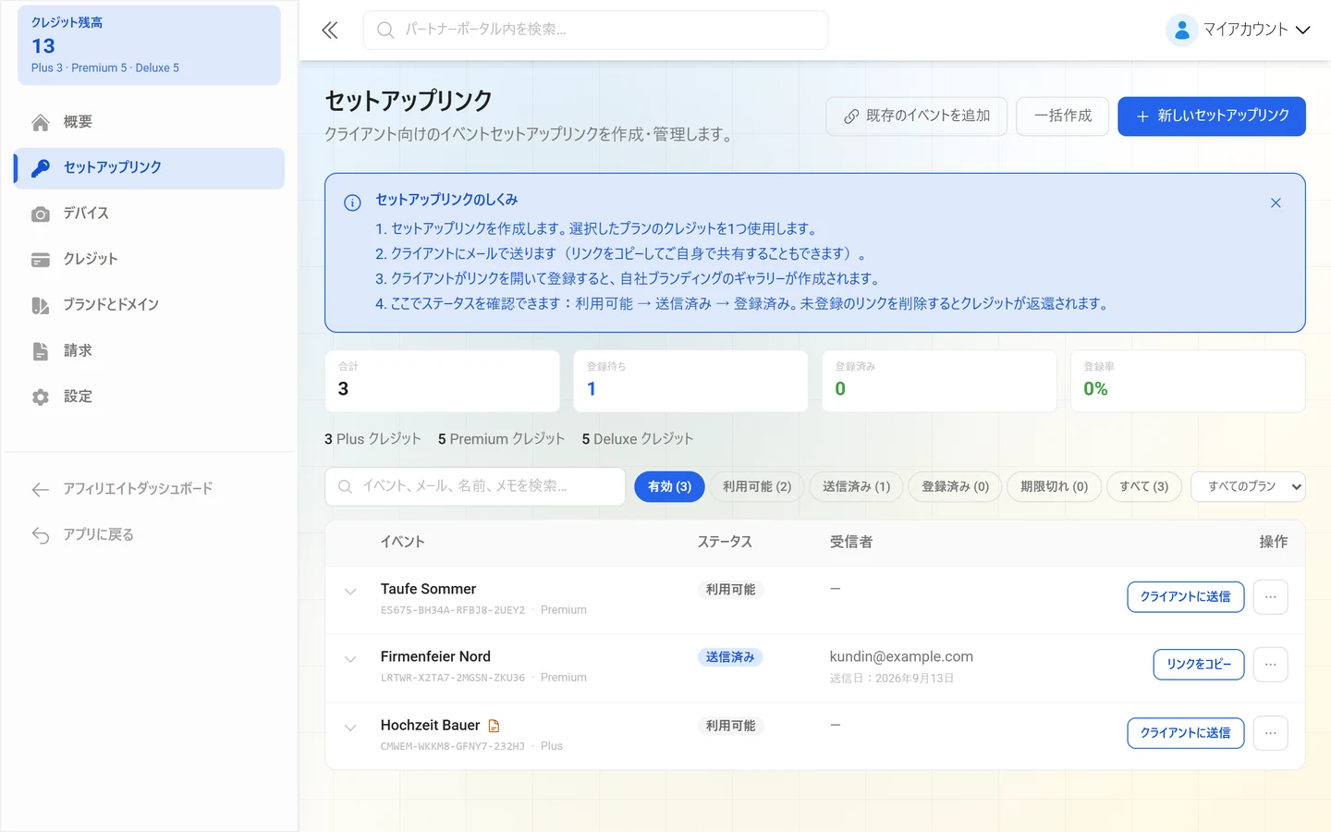Expand the Firmenfeier Nord row
The image size is (1331, 832).
click(x=350, y=659)
